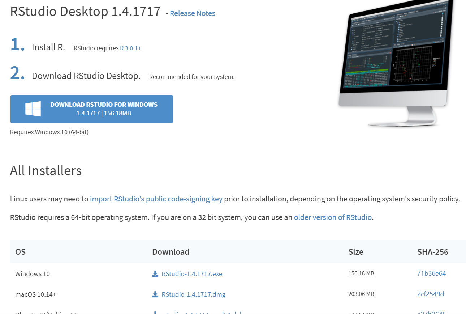Click Download RStudio for Windows button
Screen dimensions: 466x314
pyautogui.click(x=92, y=109)
